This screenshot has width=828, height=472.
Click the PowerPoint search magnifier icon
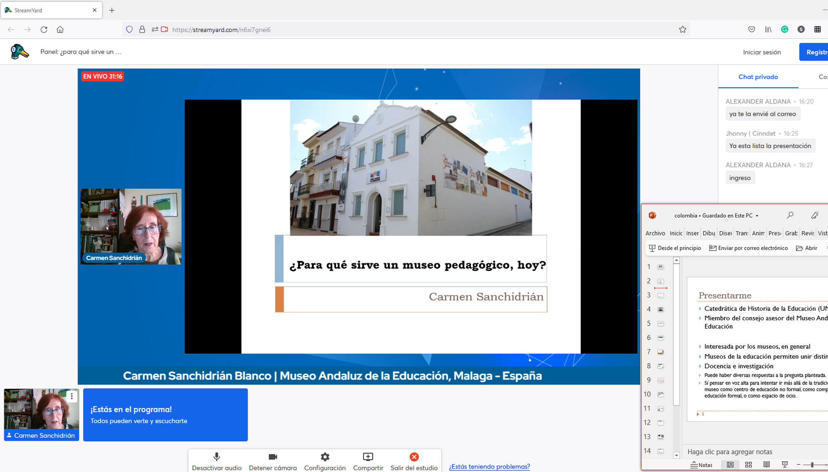pyautogui.click(x=790, y=215)
